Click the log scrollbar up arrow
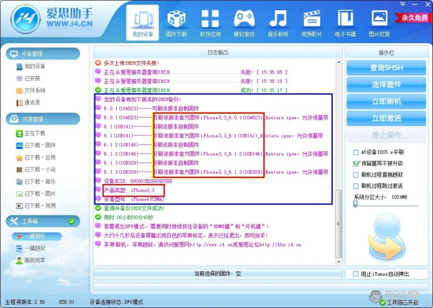 pyautogui.click(x=339, y=63)
